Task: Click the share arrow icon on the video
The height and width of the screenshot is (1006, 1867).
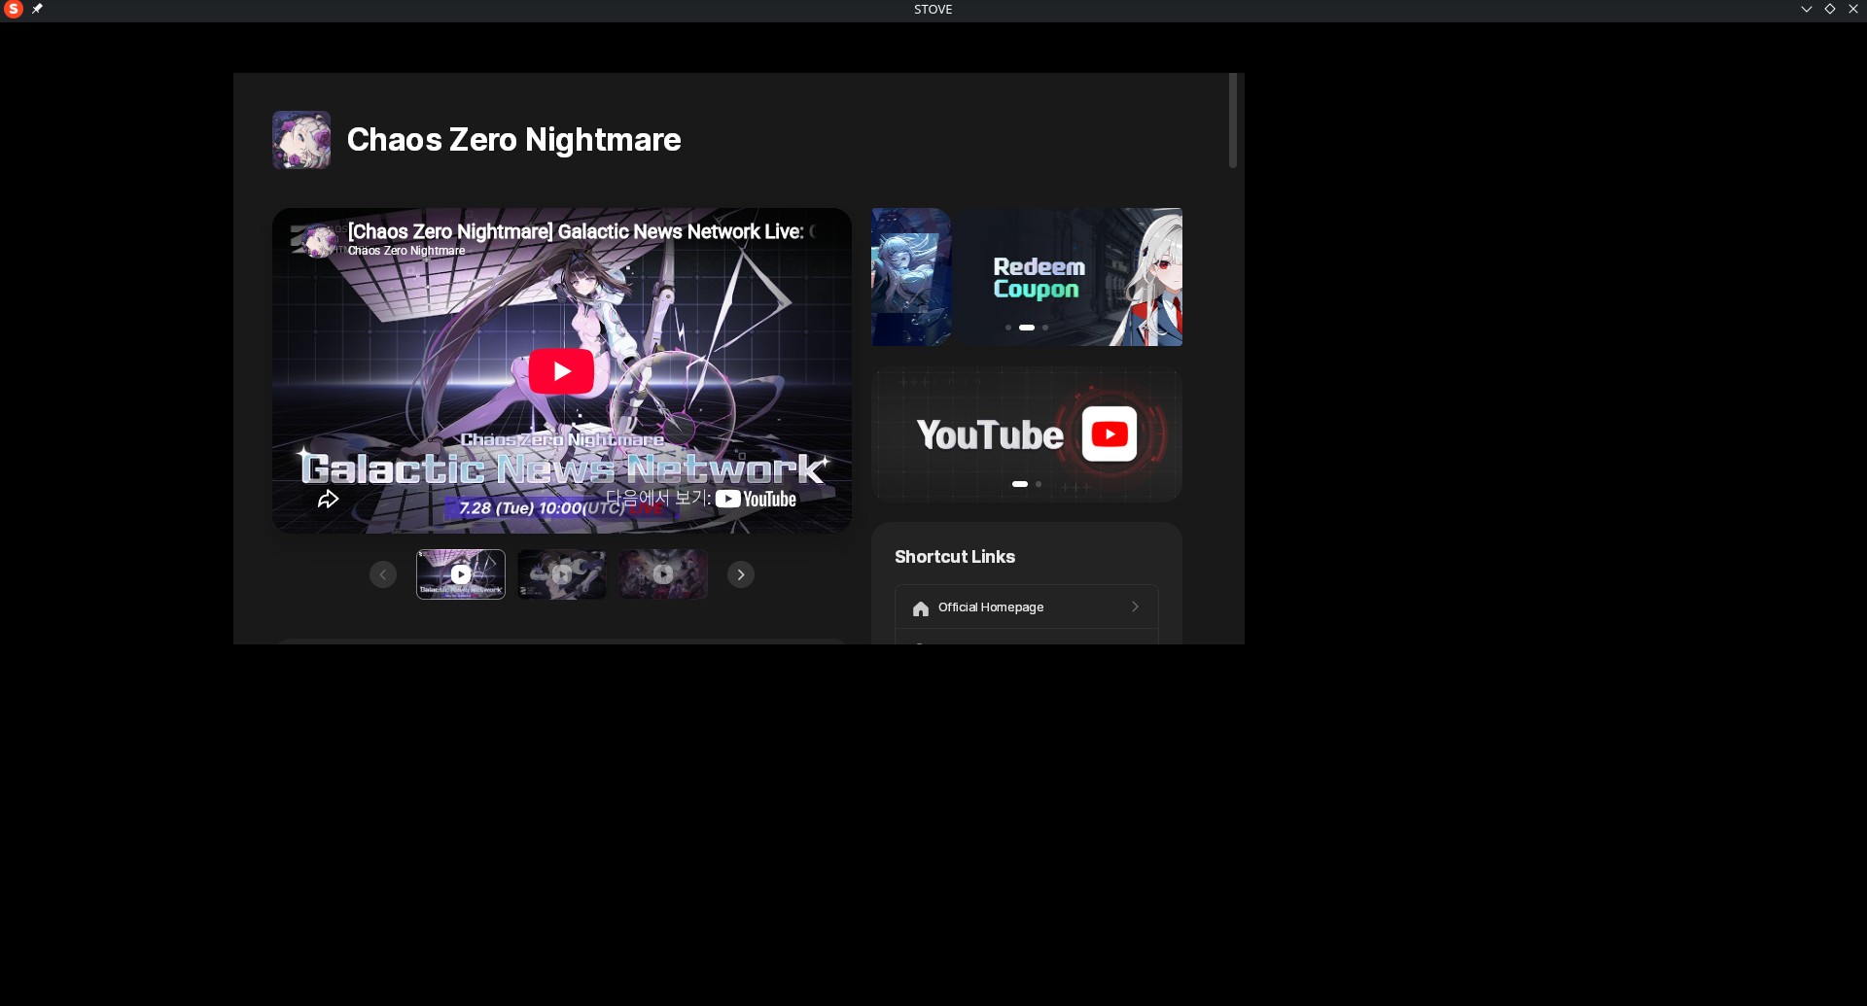Action: (329, 500)
